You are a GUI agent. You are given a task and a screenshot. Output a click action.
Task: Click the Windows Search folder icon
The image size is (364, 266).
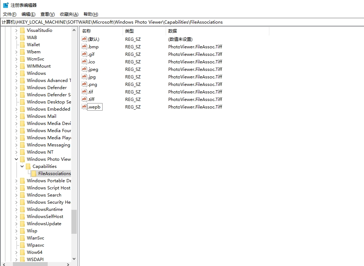(22, 195)
